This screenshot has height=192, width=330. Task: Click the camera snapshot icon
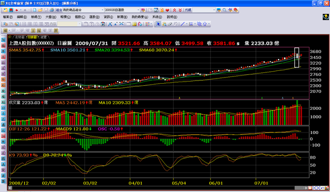pyautogui.click(x=103, y=24)
